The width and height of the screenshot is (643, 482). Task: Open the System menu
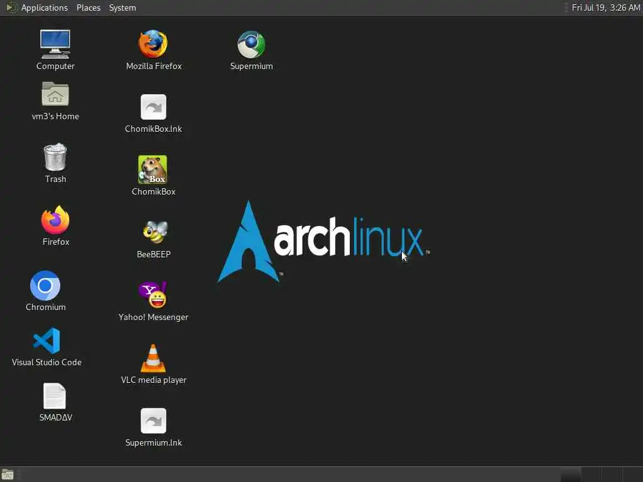click(x=122, y=8)
